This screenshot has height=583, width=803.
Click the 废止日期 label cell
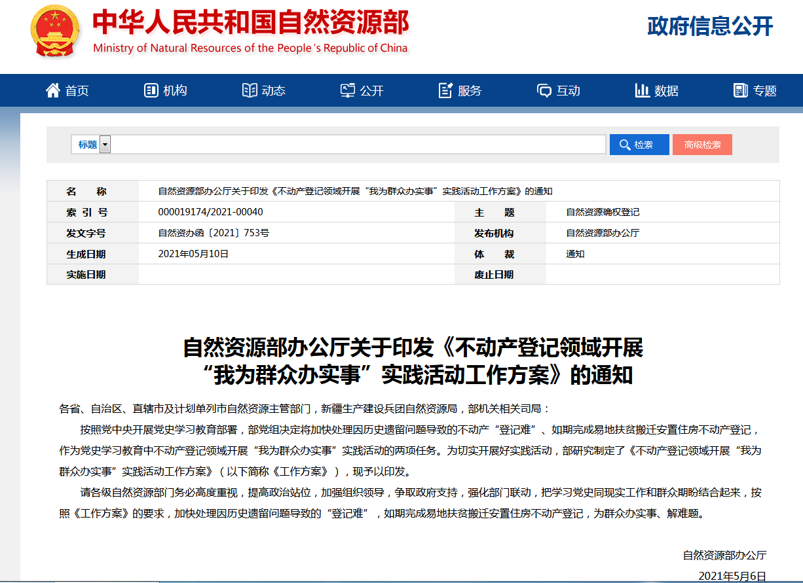click(x=500, y=275)
